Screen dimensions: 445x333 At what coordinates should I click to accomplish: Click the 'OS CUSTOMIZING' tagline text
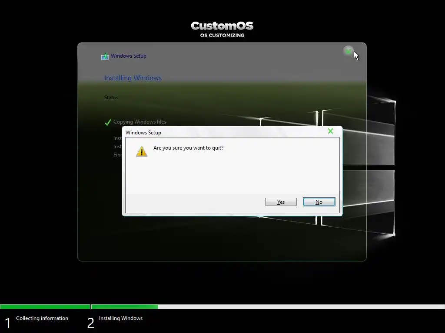pos(222,36)
